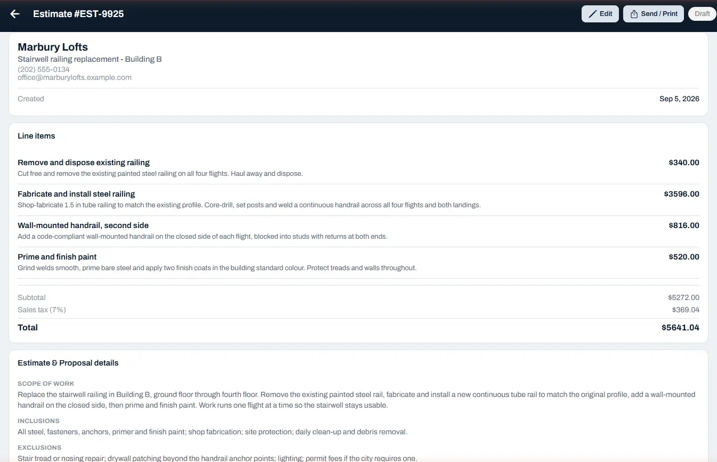Click the Draft status badge

click(702, 14)
